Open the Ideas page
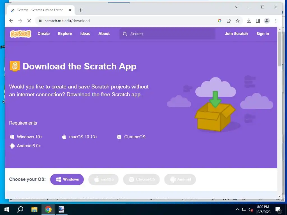 coord(85,34)
